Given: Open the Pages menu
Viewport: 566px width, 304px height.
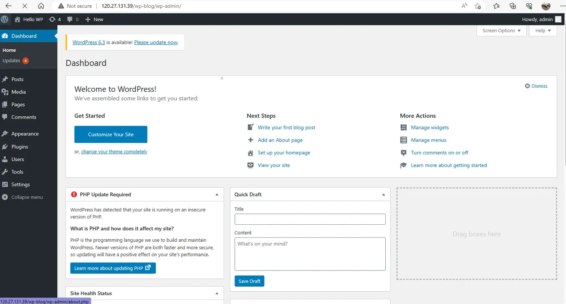Looking at the screenshot, I should click(29, 104).
